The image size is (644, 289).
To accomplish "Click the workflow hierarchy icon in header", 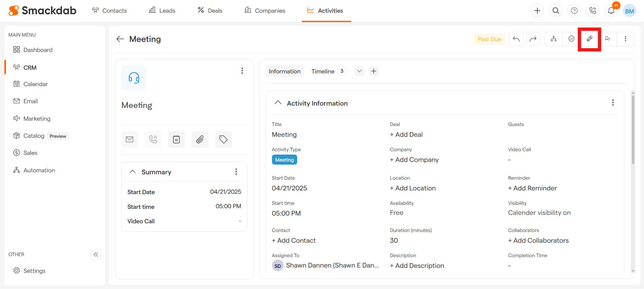I will tap(553, 39).
